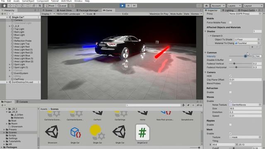Open object picker for Noise Texture

click(x=260, y=105)
